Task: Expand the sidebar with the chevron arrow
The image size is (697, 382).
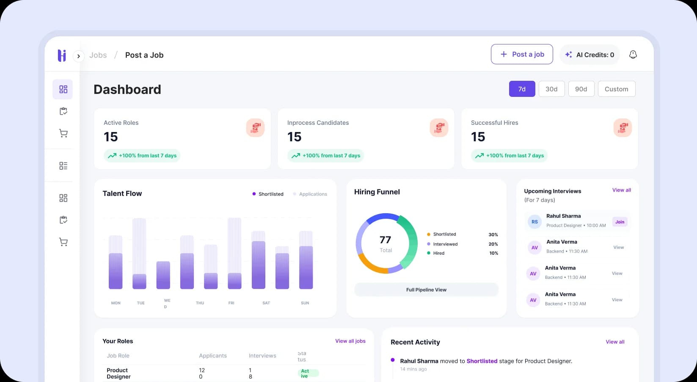Action: (79, 56)
